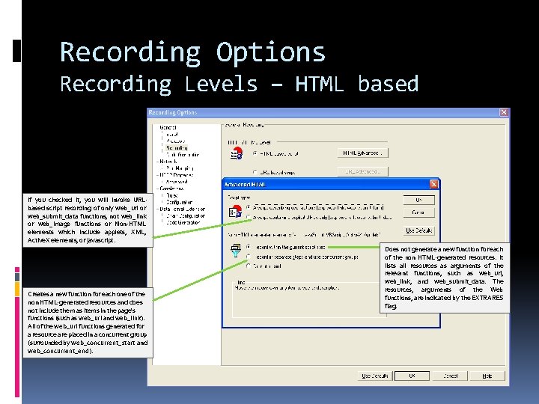539x404 pixels.
Task: Select Record within the current script step
Action: coord(249,247)
